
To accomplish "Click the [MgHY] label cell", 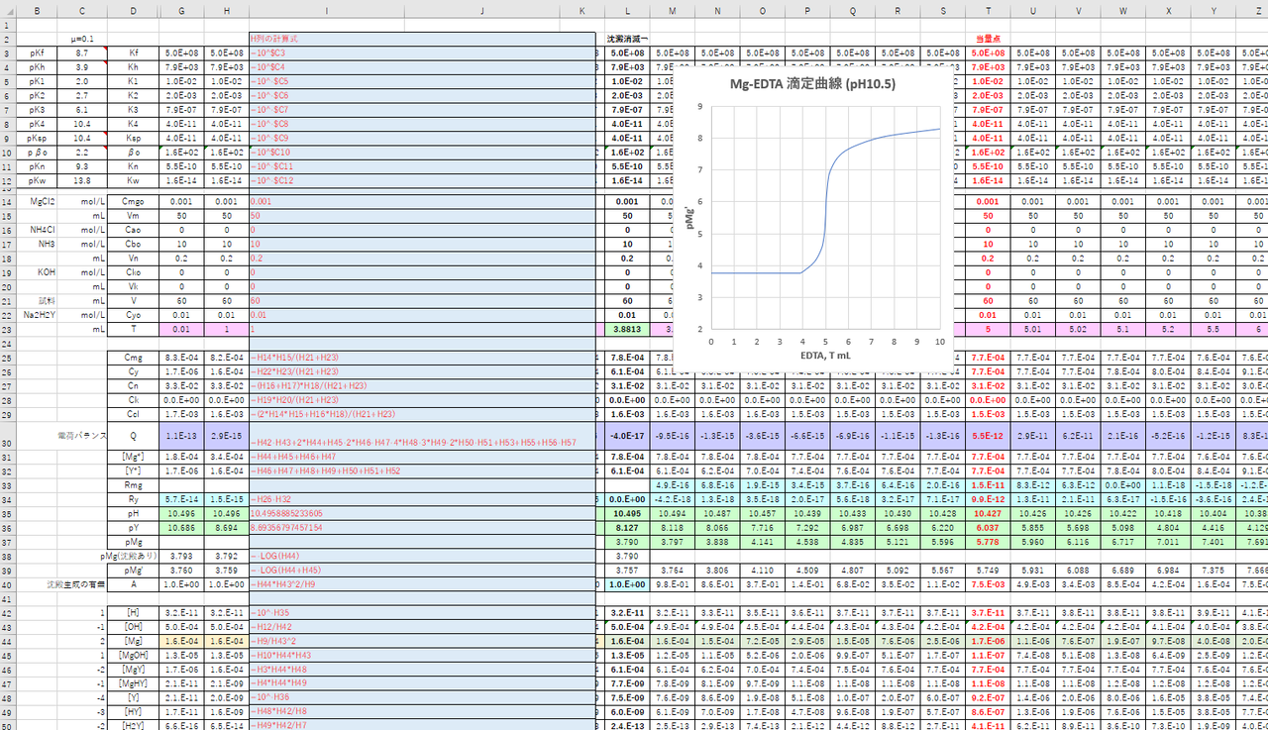I will pos(133,684).
